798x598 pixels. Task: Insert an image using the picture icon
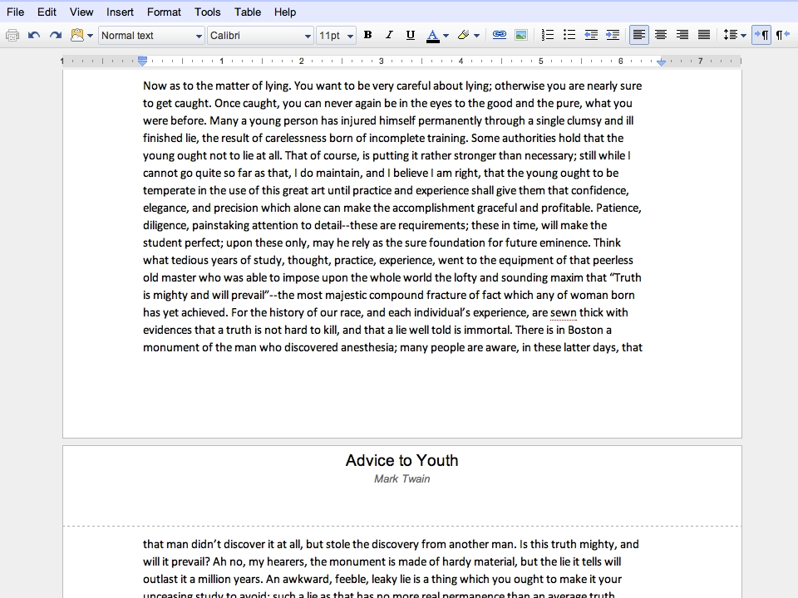521,35
